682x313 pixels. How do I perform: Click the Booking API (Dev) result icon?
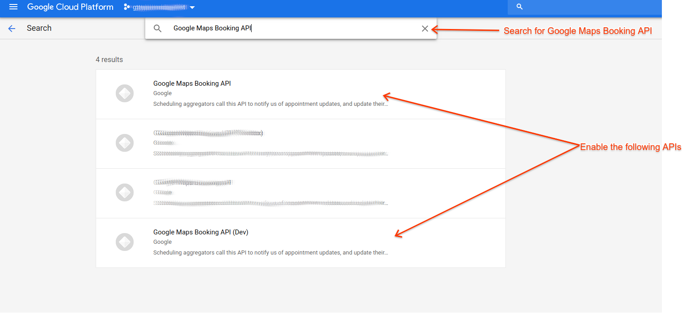pyautogui.click(x=125, y=242)
